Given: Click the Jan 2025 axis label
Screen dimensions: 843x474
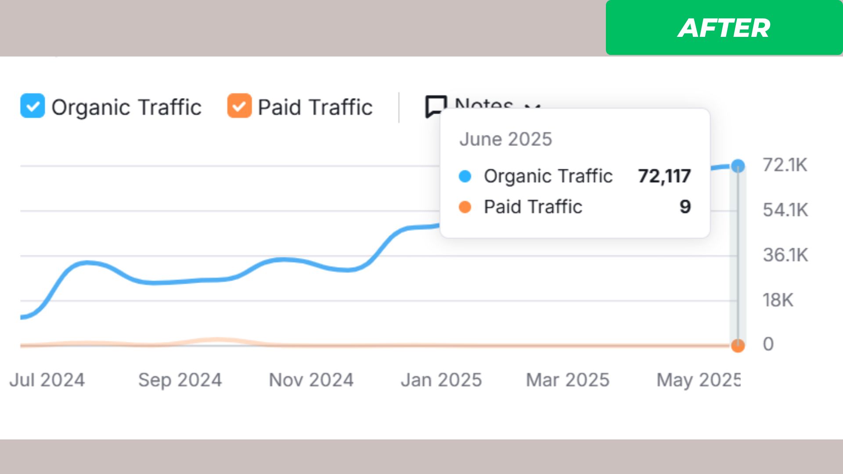Looking at the screenshot, I should (x=441, y=380).
